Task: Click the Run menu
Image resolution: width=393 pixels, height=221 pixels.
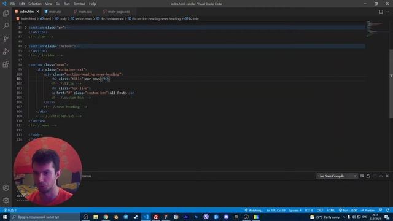Action: [x=66, y=4]
